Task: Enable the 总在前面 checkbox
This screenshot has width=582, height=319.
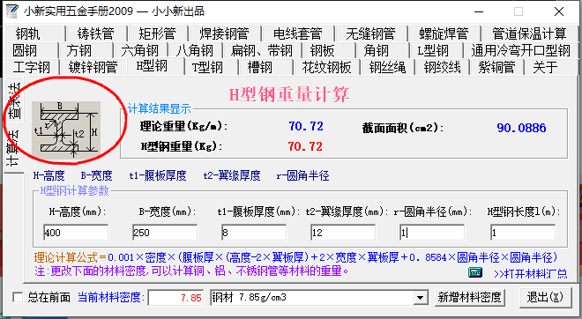Action: (18, 297)
